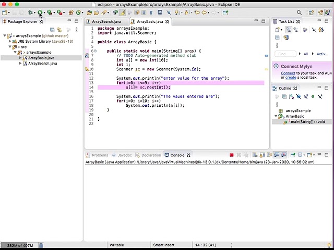Image resolution: width=334 pixels, height=250 pixels.
Task: Expand the JRE System Library node
Action: [x=10, y=41]
